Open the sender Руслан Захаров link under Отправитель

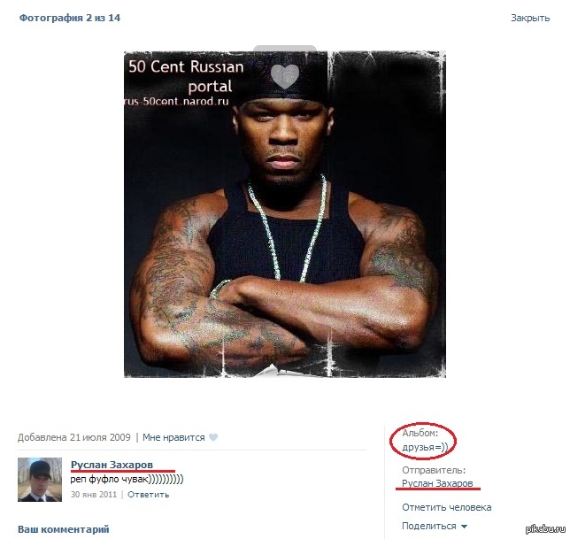point(437,483)
